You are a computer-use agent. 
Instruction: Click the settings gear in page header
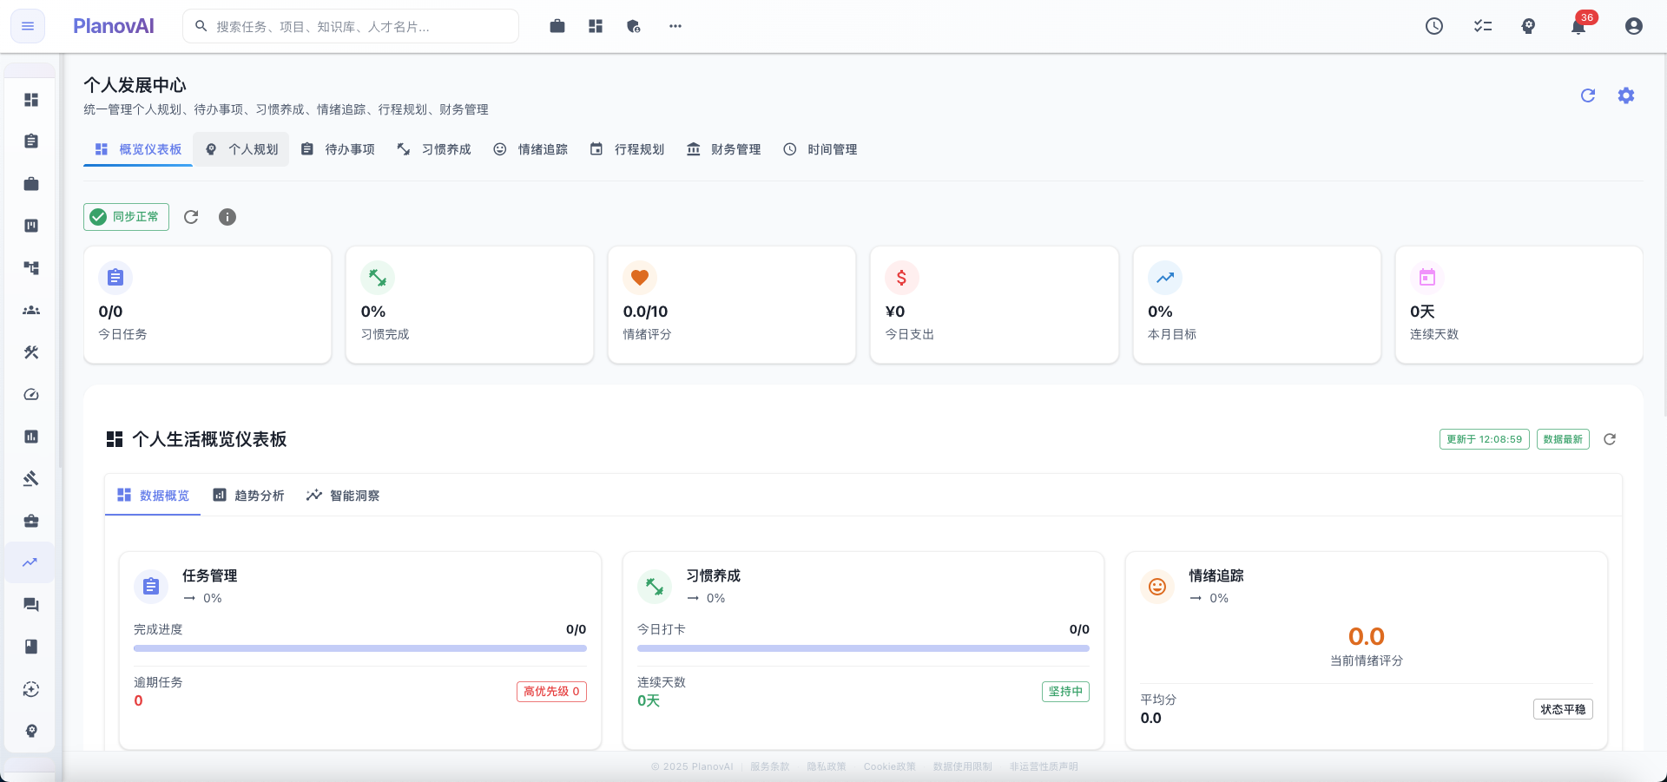tap(1625, 95)
